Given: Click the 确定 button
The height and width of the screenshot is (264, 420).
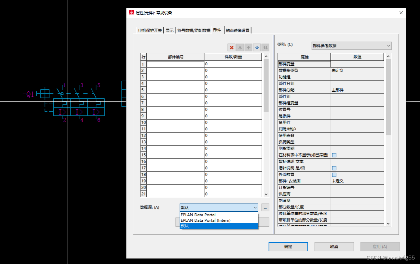Looking at the screenshot, I should pos(288,247).
